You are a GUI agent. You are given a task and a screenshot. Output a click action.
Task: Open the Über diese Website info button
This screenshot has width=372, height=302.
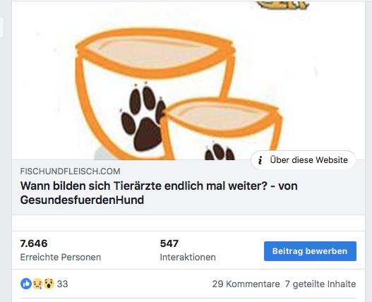point(303,160)
